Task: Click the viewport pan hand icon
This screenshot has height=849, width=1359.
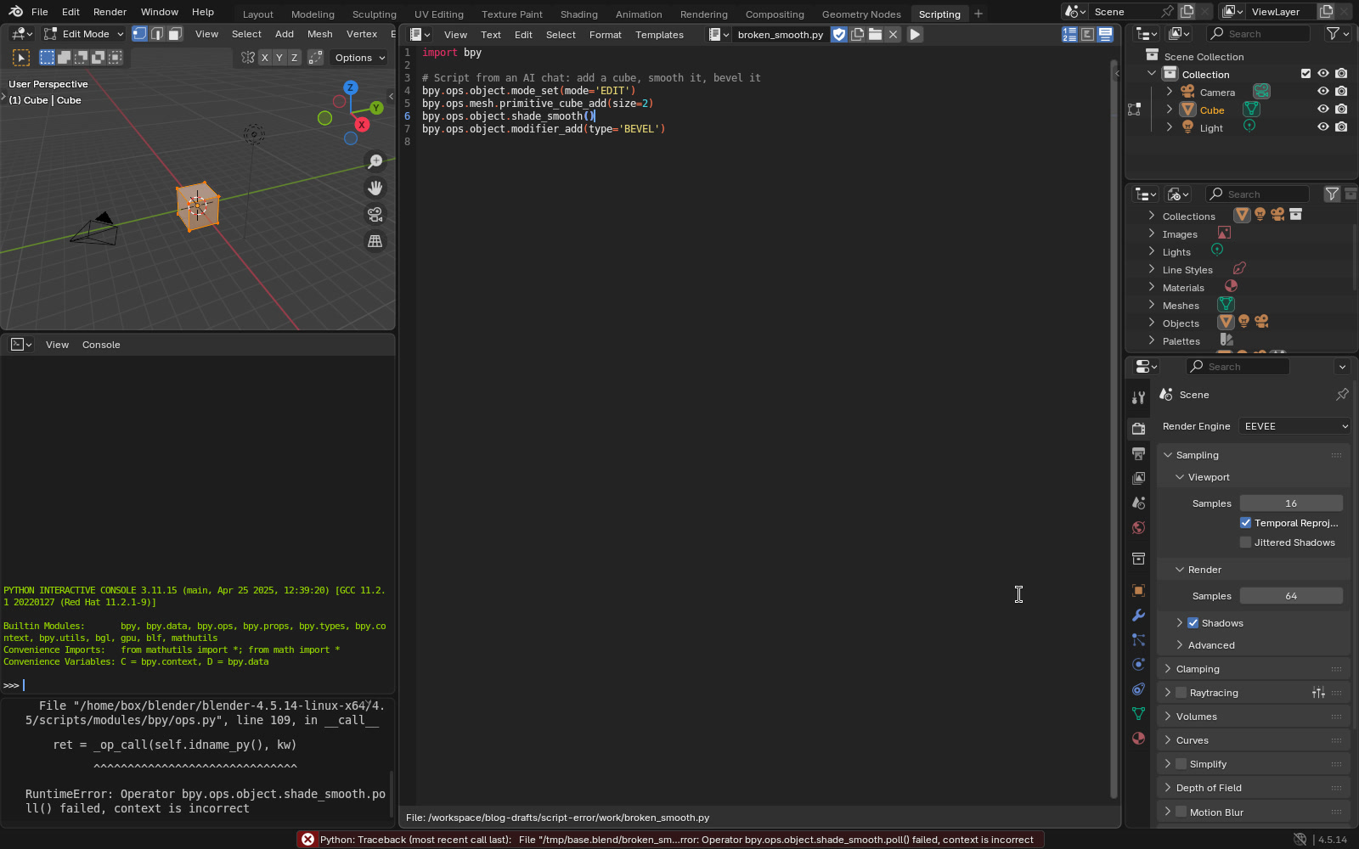Action: click(375, 188)
